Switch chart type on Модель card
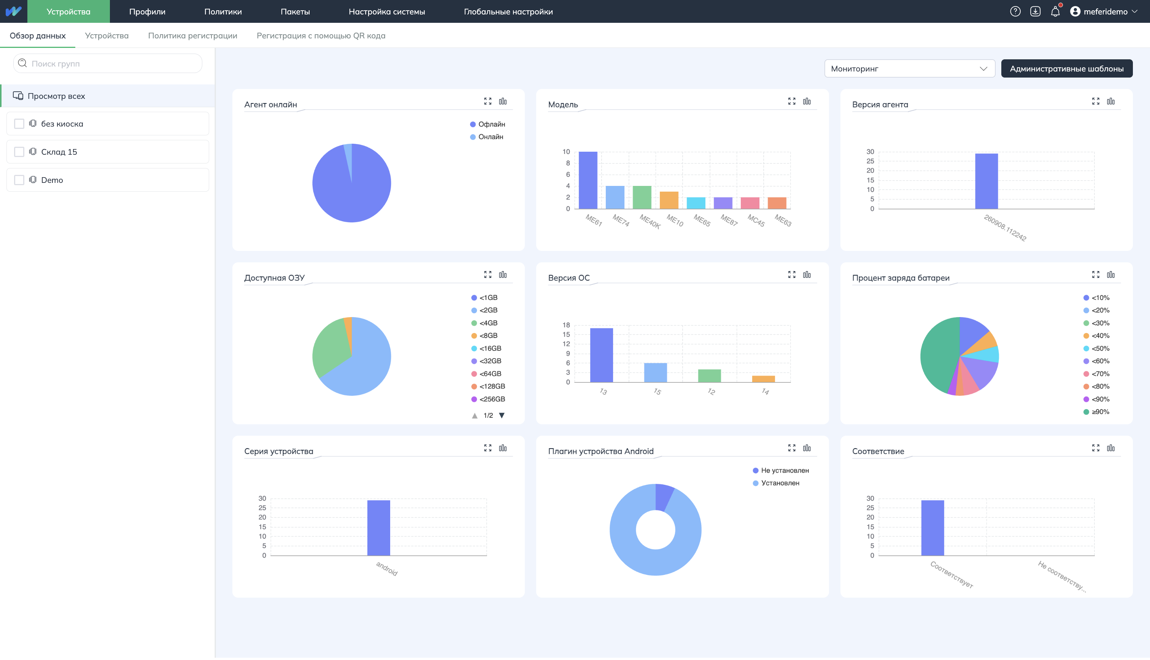Viewport: 1150px width, 660px height. (807, 101)
